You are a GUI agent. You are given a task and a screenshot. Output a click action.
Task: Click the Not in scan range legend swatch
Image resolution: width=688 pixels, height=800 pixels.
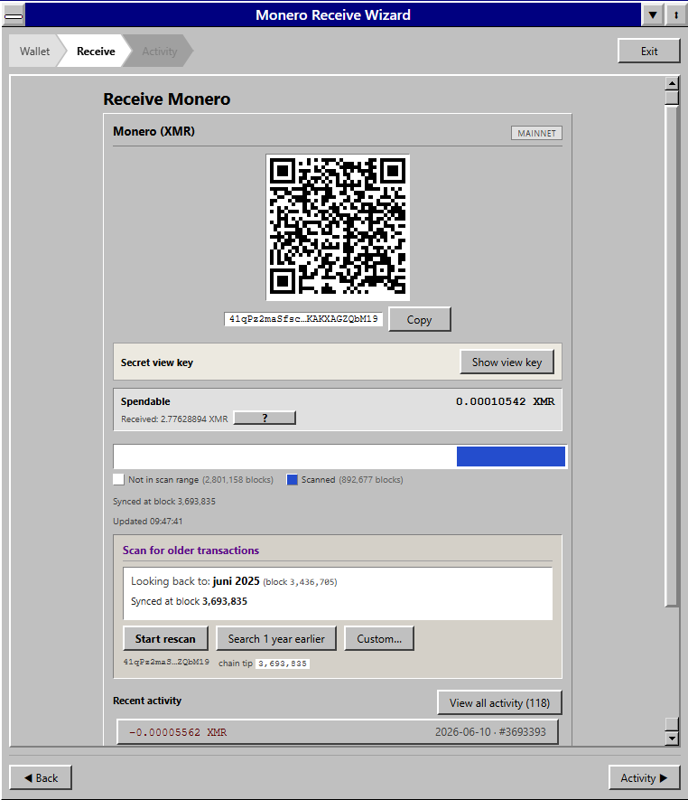118,480
